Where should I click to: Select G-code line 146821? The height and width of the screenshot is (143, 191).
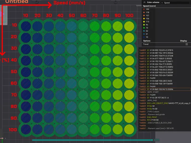click(x=156, y=84)
